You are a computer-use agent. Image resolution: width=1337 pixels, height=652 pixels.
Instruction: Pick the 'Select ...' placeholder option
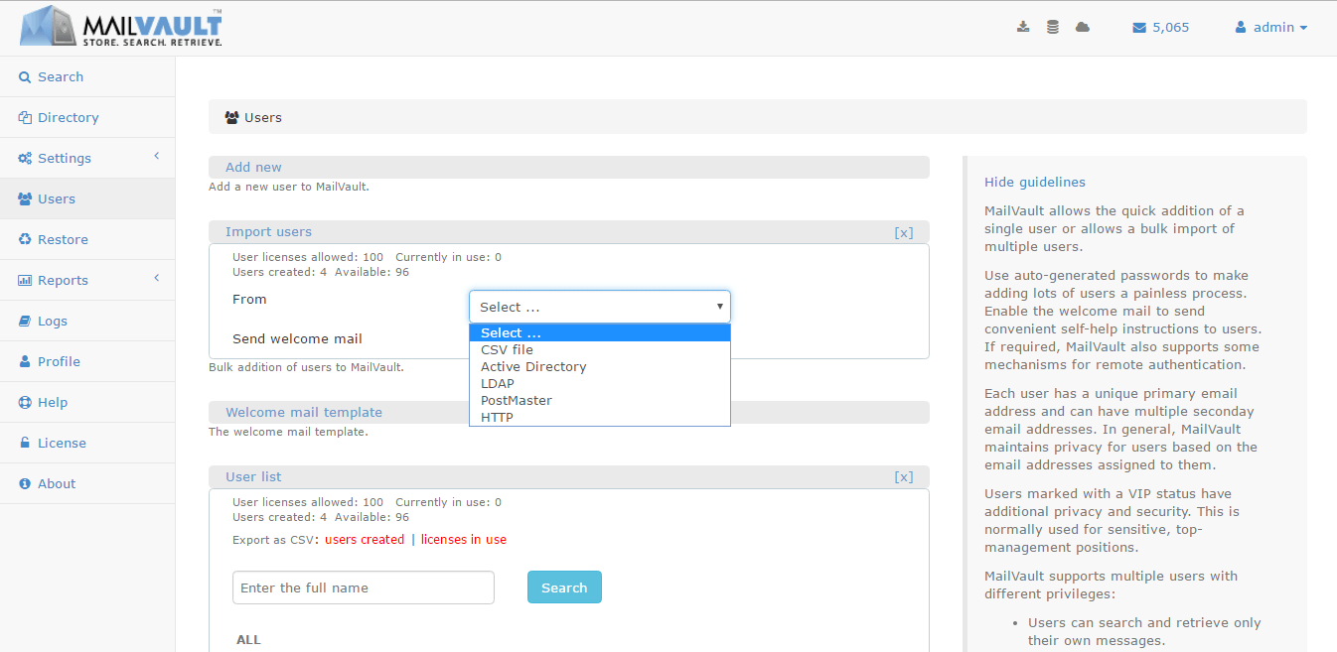coord(600,332)
